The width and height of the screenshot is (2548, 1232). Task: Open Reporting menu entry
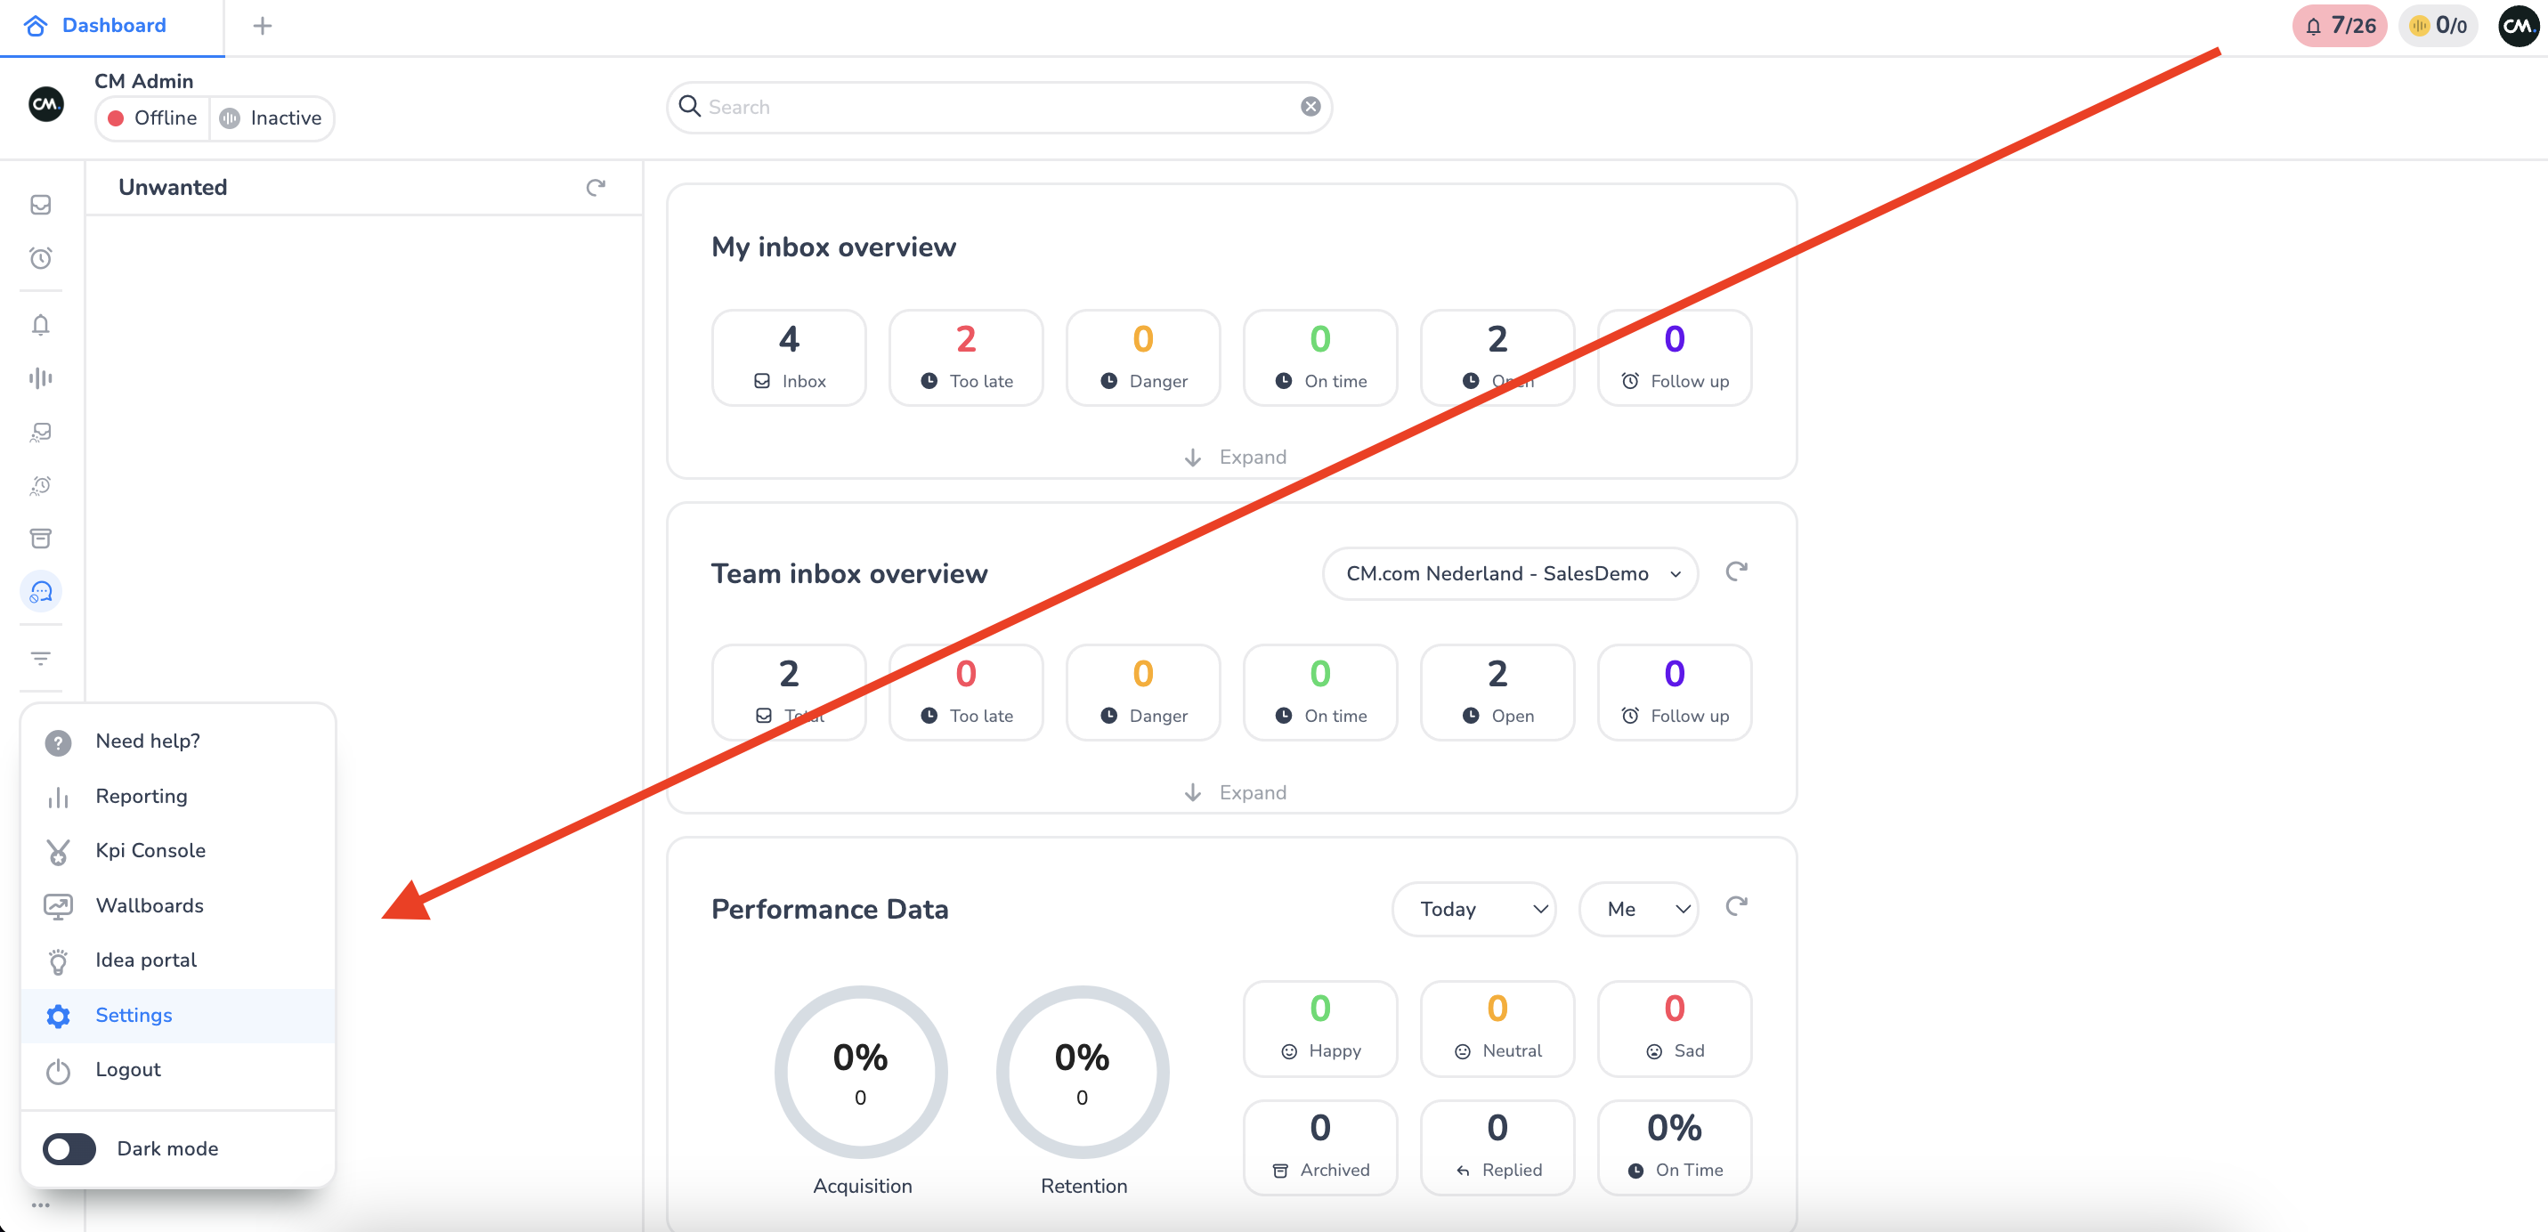141,796
